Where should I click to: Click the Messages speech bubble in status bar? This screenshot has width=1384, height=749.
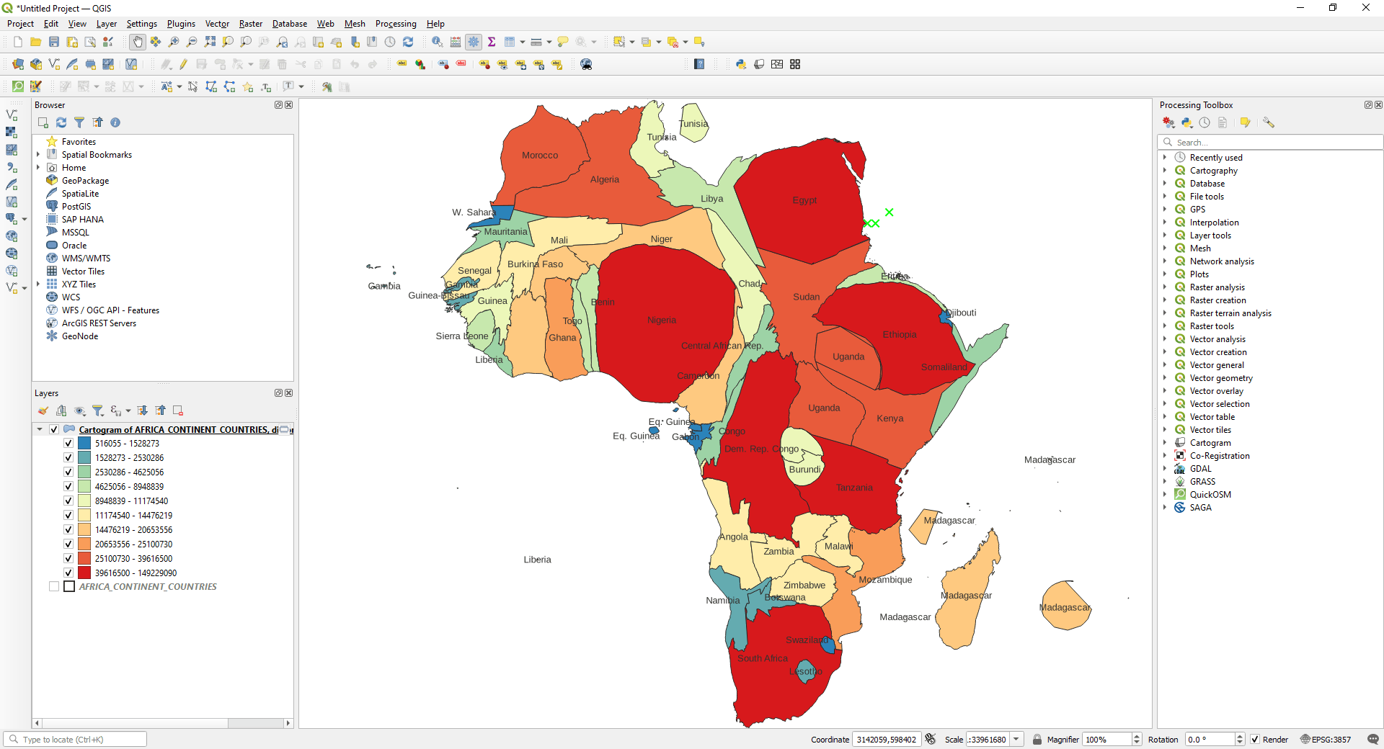coord(1373,740)
